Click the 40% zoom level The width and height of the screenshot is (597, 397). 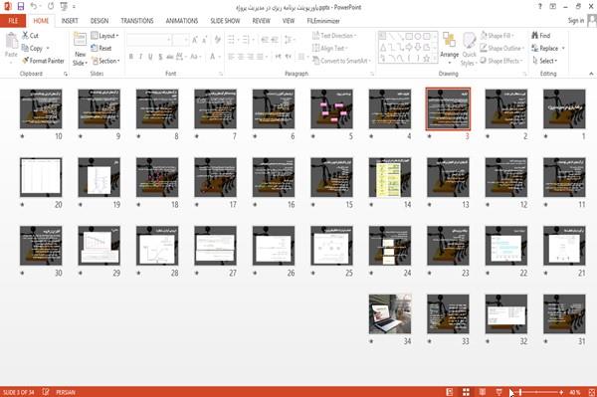point(575,392)
